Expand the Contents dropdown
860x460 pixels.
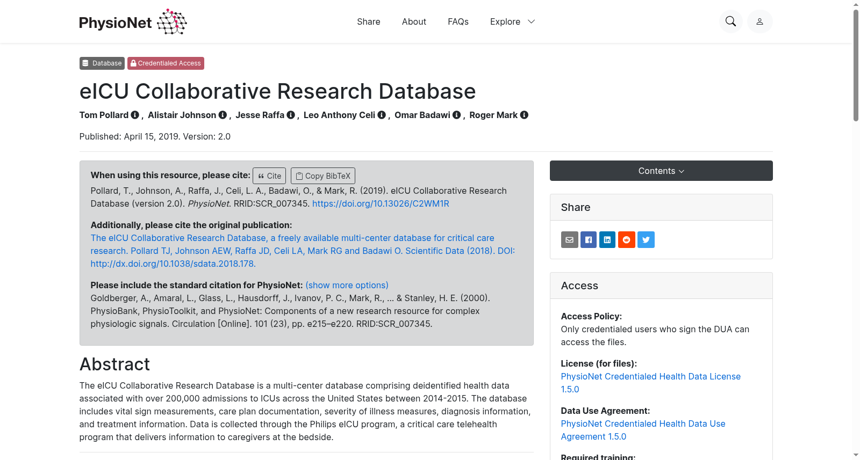(x=661, y=171)
